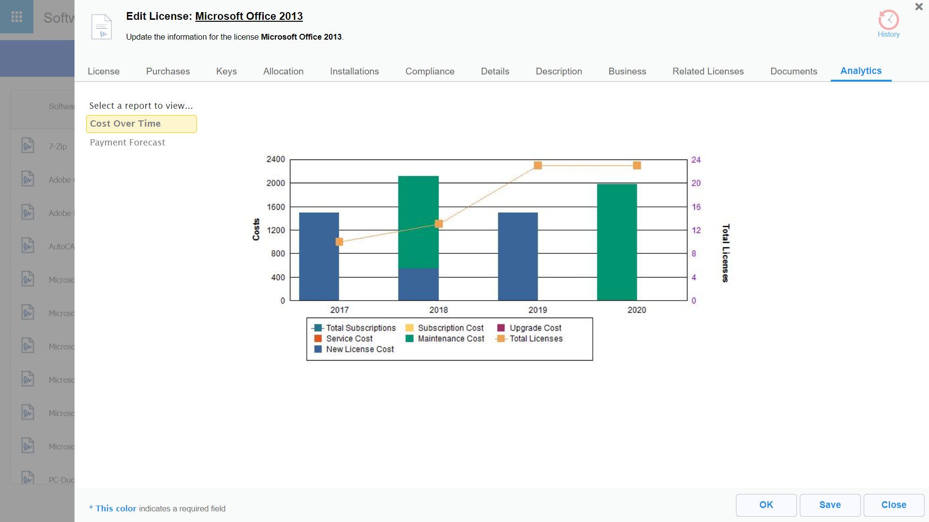Click the AutoCAD license document icon
The width and height of the screenshot is (929, 522).
[28, 245]
